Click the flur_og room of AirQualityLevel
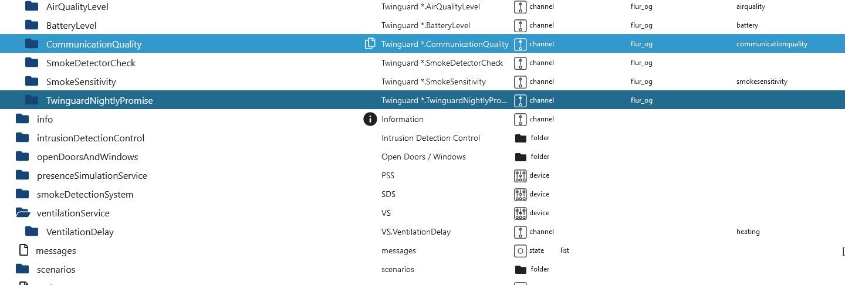Image resolution: width=845 pixels, height=285 pixels. click(641, 6)
